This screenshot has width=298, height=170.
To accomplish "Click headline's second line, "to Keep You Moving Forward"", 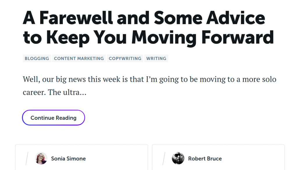I will coord(148,38).
